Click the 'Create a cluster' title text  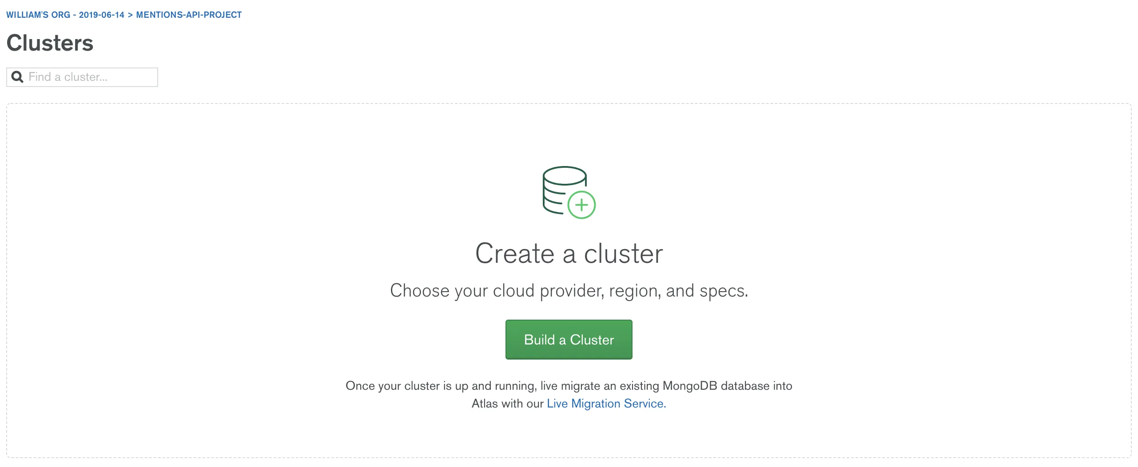point(569,253)
